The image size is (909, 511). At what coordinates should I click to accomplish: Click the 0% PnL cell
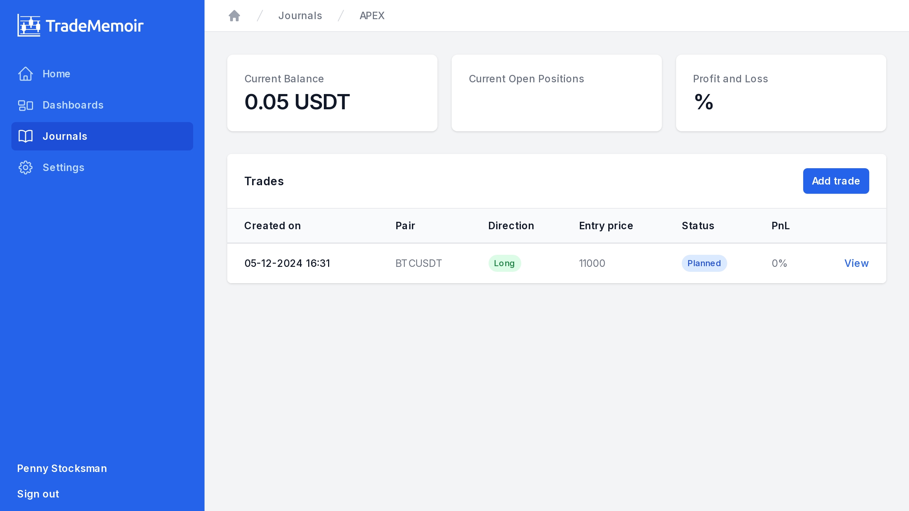[x=779, y=263]
